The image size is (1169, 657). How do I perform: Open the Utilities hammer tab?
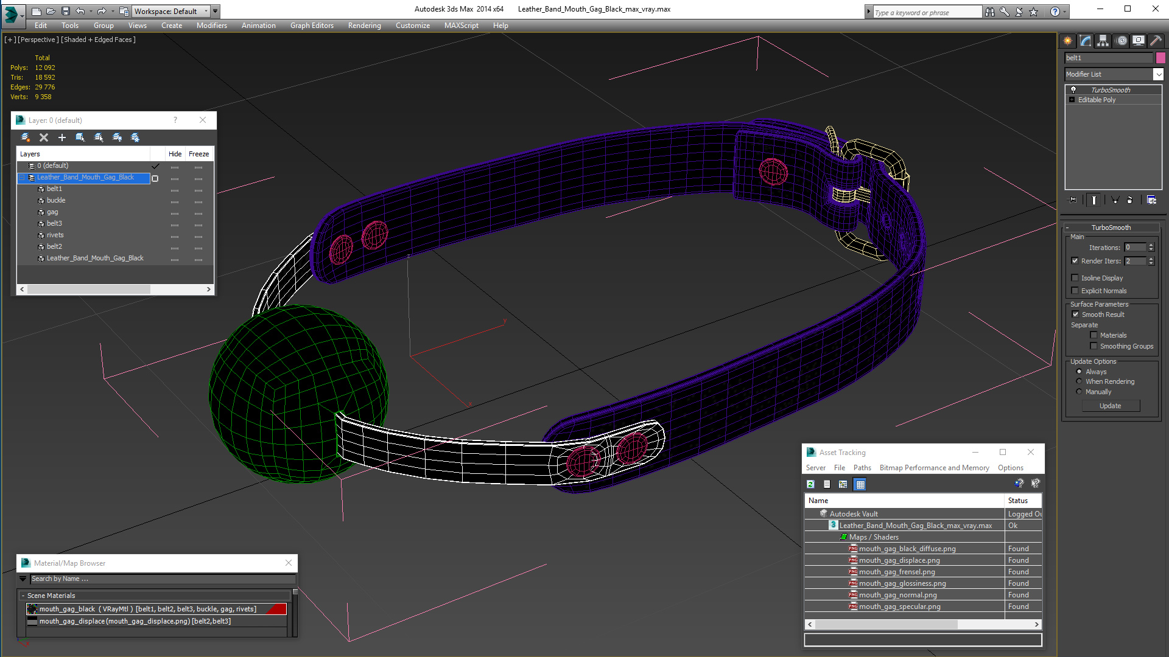(1156, 41)
